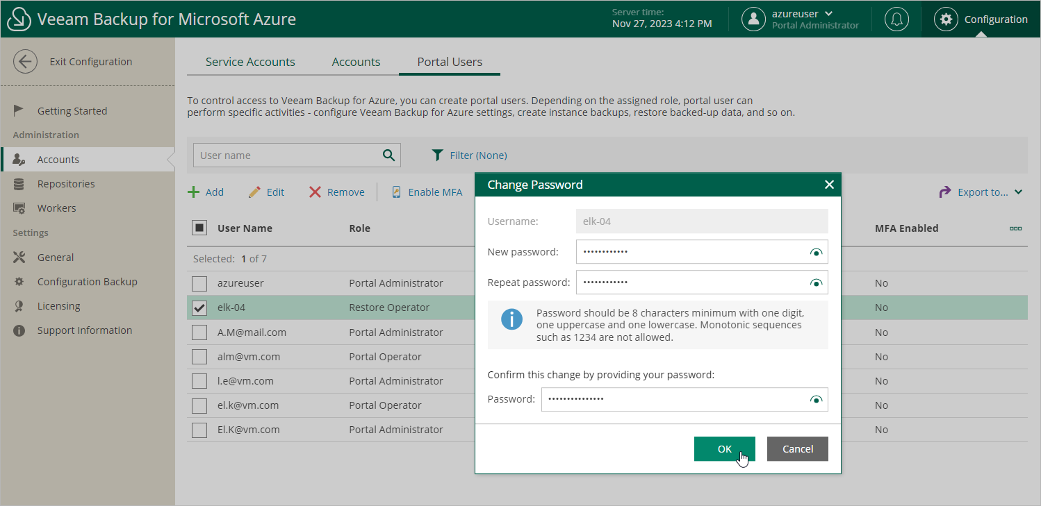Image resolution: width=1041 pixels, height=506 pixels.
Task: Check the alm@vm.com row checkbox
Action: pos(199,357)
